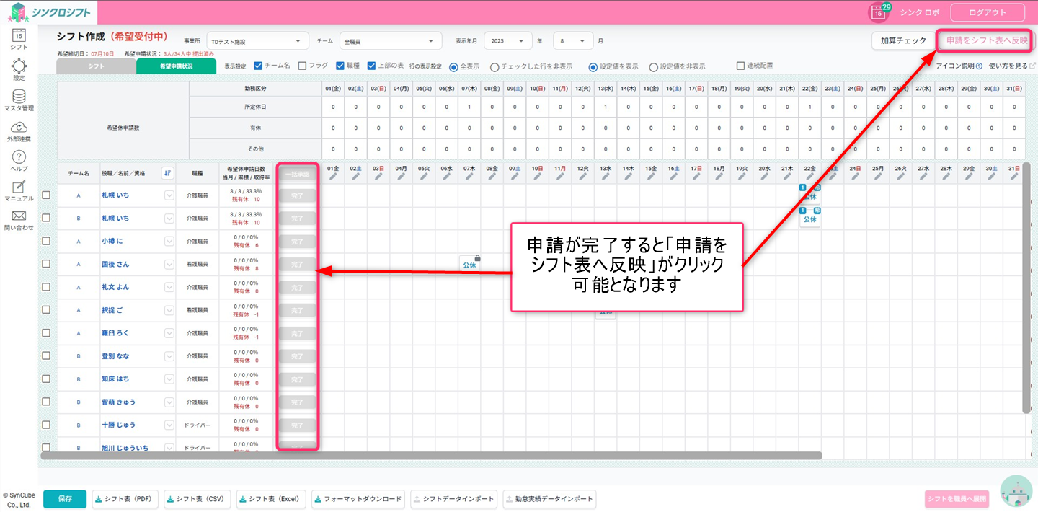1038x512 pixels.
Task: Click the シンクロシフト logo
Action: tap(50, 12)
